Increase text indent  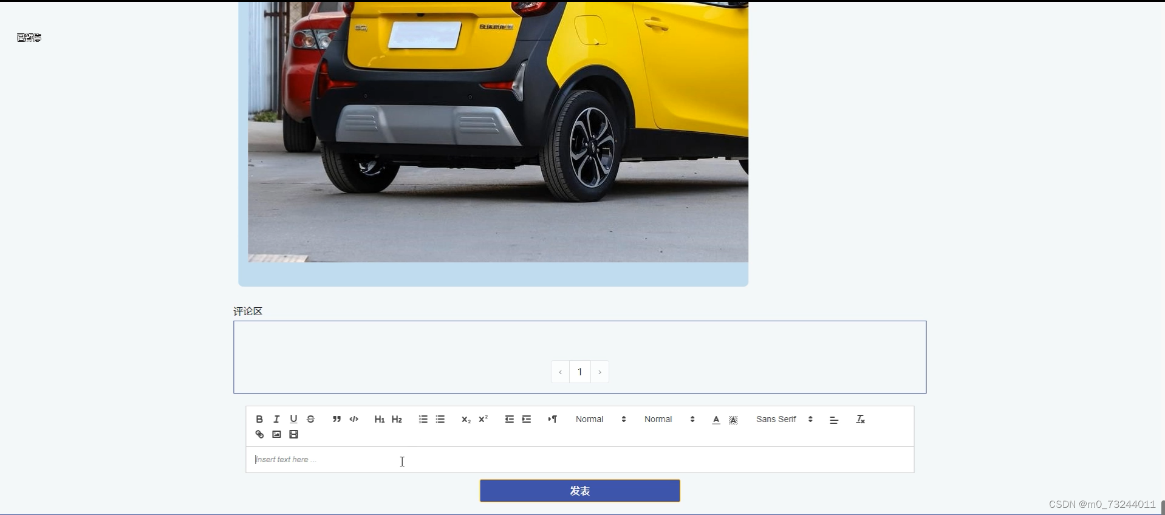[x=527, y=419]
